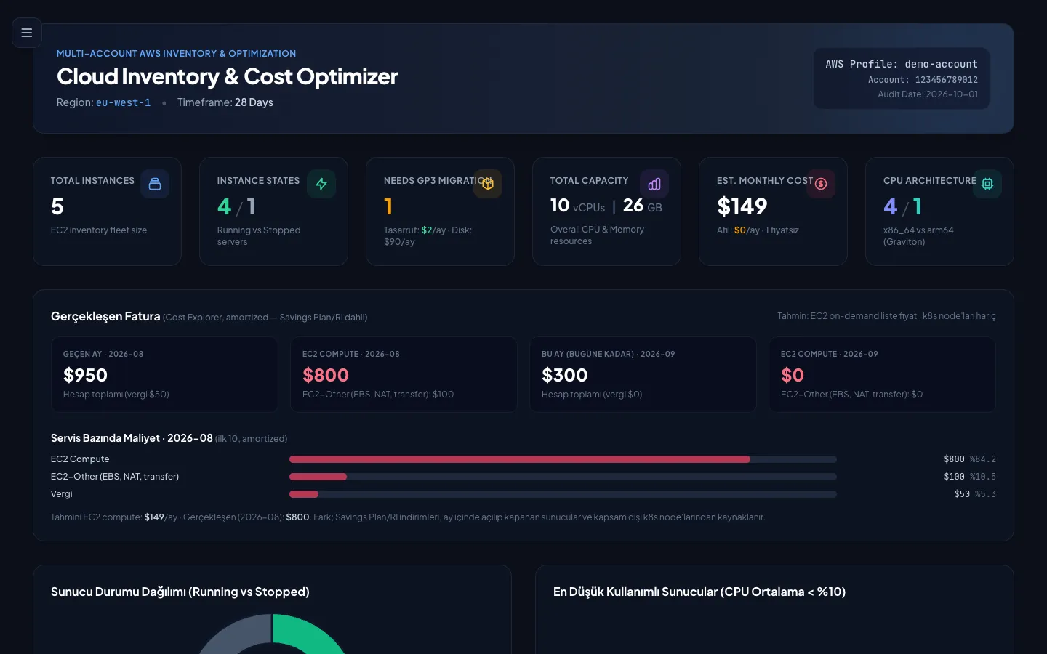Click the Servis Bazında Maliyet heading
Viewport: 1047px width, 654px height.
[132, 438]
